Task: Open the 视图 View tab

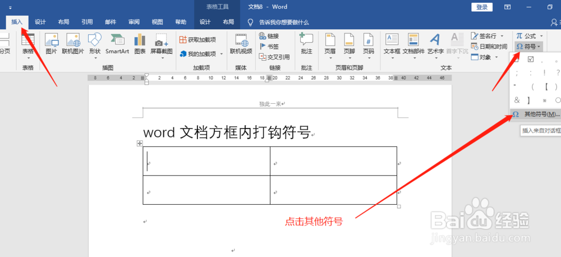Action: coord(157,22)
